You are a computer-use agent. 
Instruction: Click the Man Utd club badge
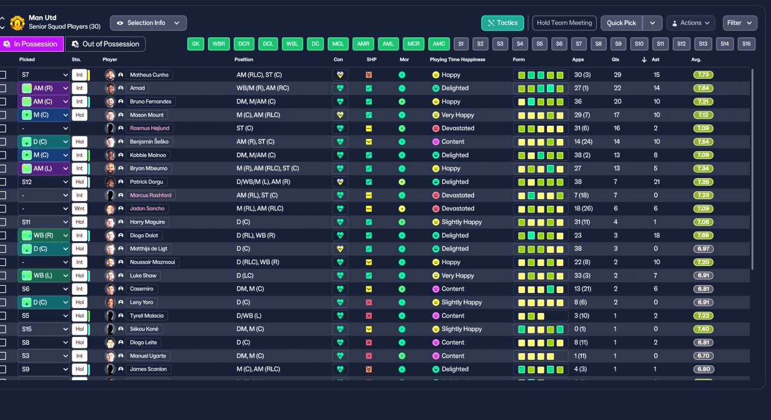[17, 23]
